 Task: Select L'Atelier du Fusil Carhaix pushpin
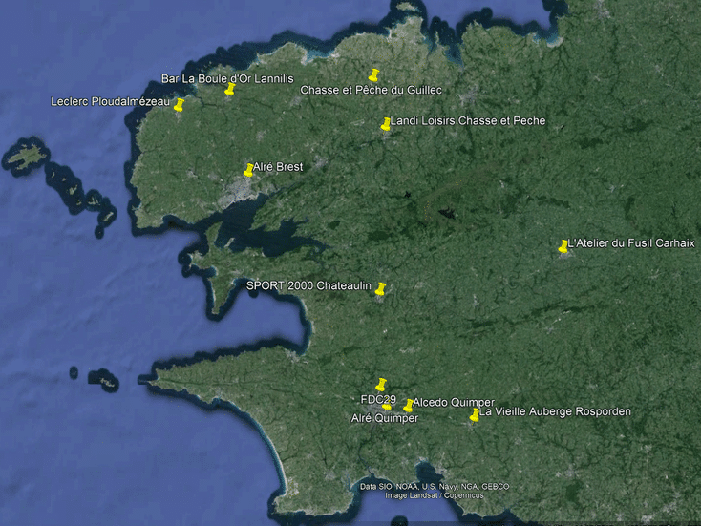point(563,245)
